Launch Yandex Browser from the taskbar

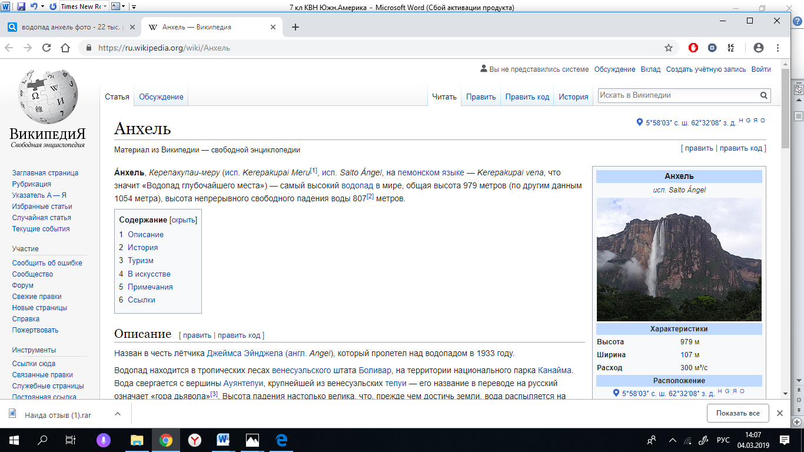click(x=194, y=440)
